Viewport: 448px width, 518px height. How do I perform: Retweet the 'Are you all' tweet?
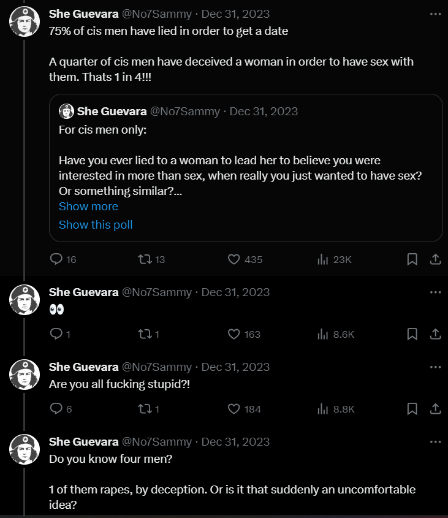point(145,409)
